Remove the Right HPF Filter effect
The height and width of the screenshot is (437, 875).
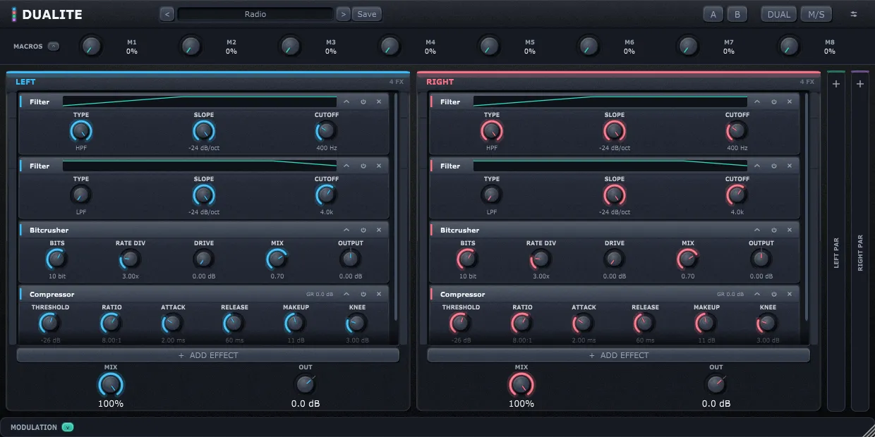pyautogui.click(x=790, y=101)
